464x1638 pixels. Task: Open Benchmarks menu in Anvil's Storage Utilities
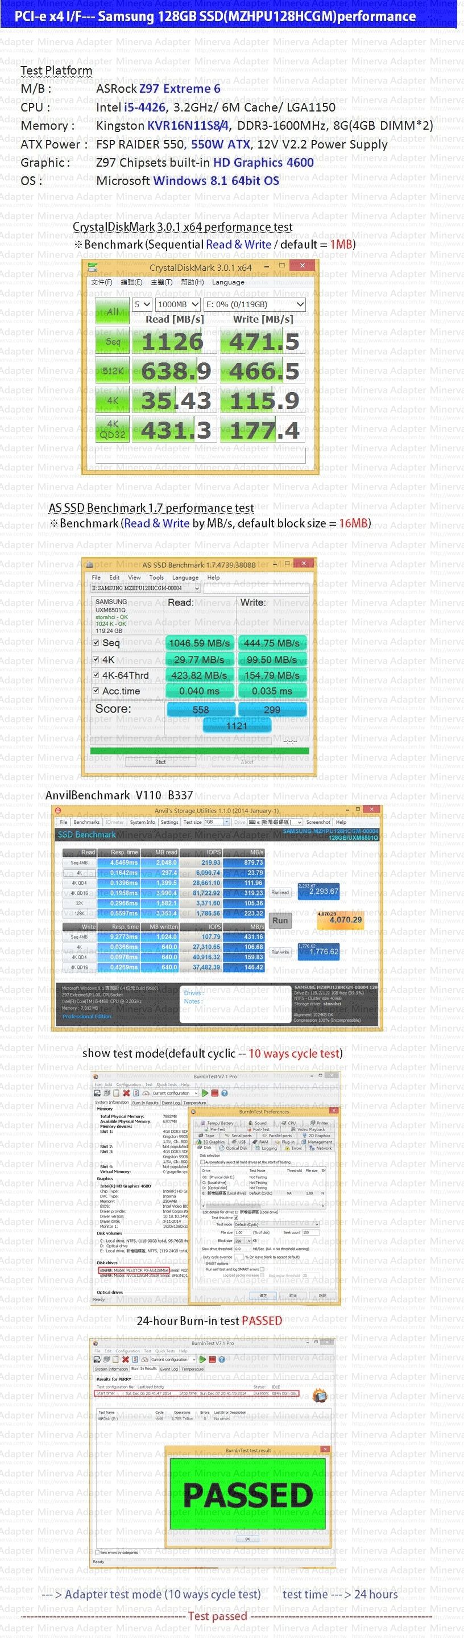pyautogui.click(x=86, y=822)
